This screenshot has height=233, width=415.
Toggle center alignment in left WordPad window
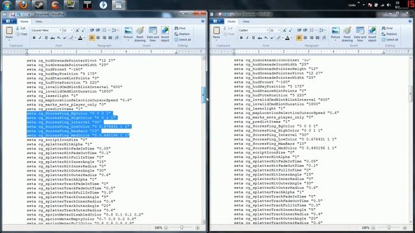pyautogui.click(x=98, y=38)
